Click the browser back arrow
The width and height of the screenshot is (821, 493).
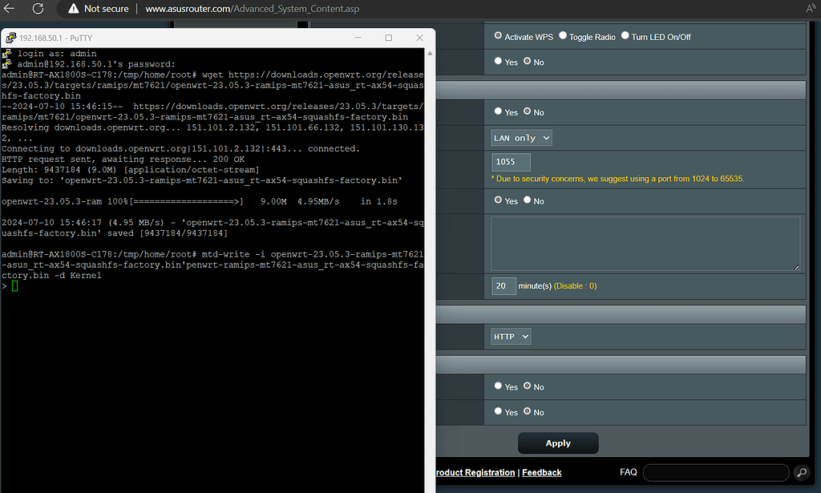10,9
